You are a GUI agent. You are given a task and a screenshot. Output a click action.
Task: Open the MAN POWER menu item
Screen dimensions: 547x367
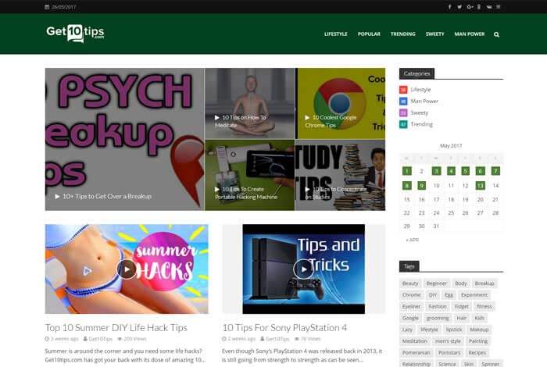(469, 34)
